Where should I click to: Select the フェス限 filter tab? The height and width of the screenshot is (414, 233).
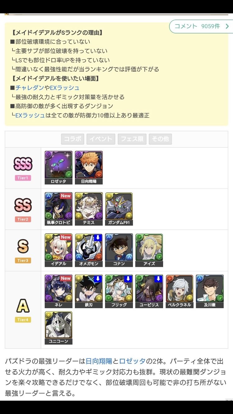[x=132, y=139]
